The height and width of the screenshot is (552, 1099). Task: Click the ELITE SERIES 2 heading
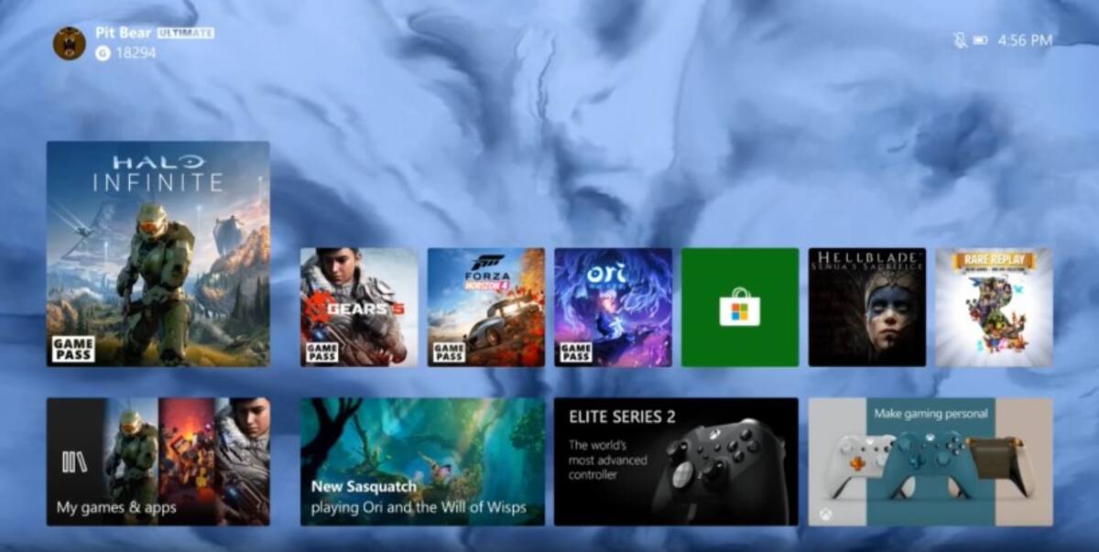(x=623, y=417)
